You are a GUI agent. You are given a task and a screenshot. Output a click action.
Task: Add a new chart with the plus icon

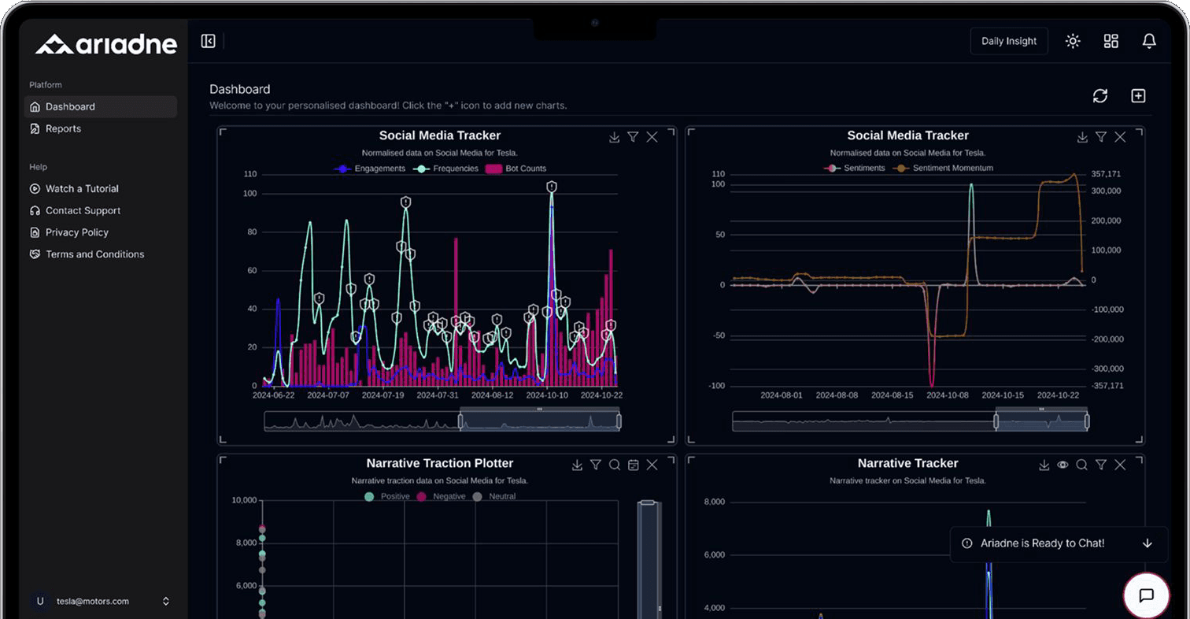1138,96
